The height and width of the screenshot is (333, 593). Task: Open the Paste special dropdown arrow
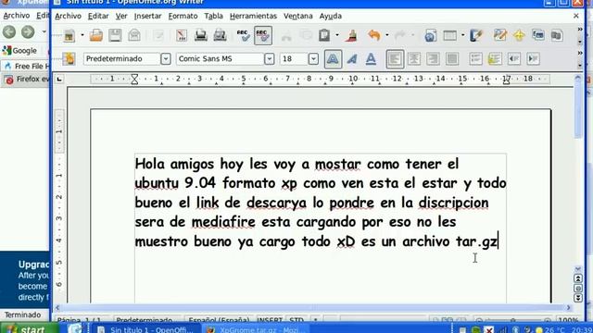[336, 35]
